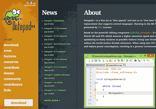
Task: Collapse the orange fold marker at line 7
Action: (x=95, y=90)
